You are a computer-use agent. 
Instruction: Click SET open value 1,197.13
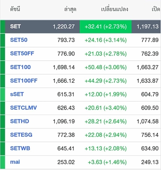(x=148, y=27)
